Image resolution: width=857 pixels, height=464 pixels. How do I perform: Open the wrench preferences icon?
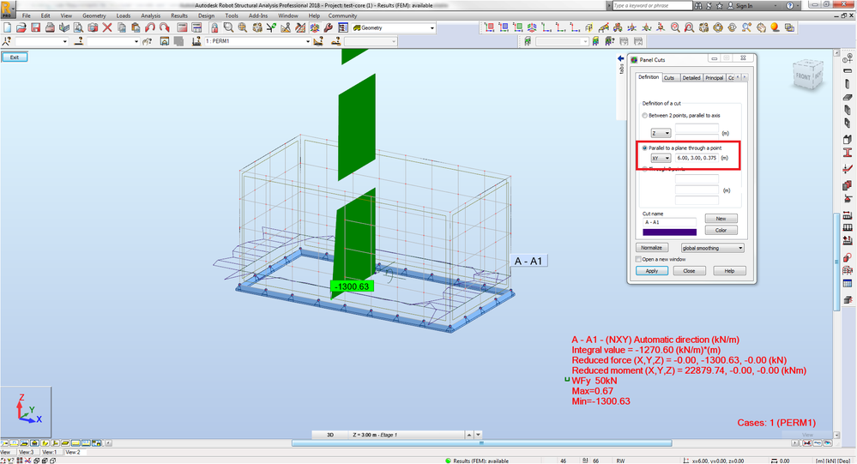pos(328,27)
